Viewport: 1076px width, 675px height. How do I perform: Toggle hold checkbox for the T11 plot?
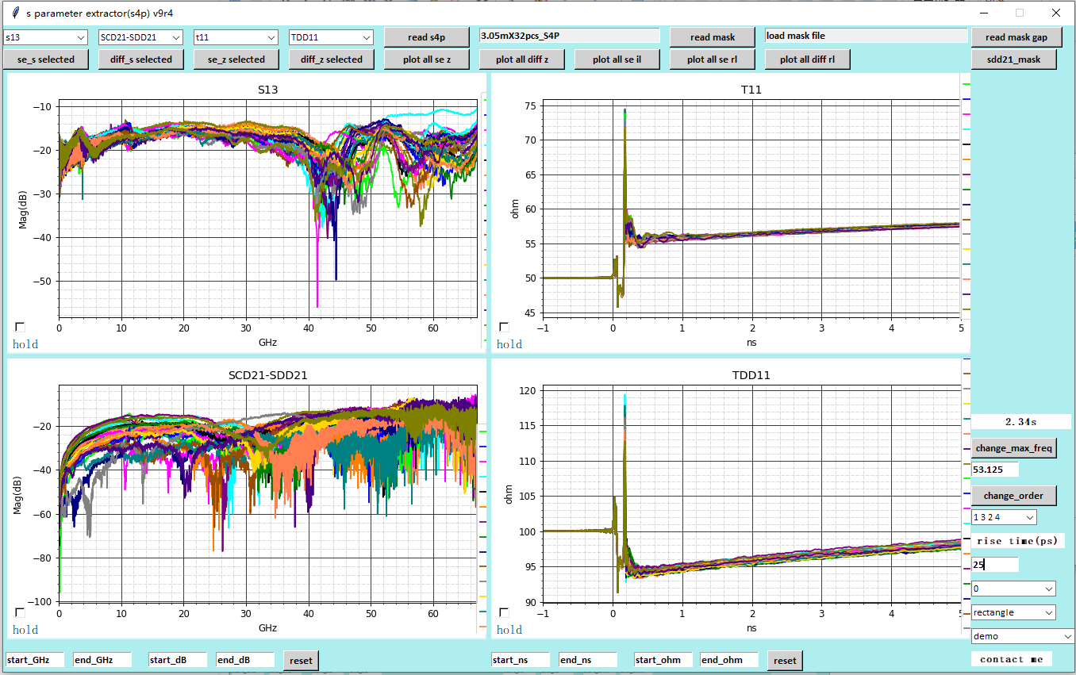tap(504, 327)
